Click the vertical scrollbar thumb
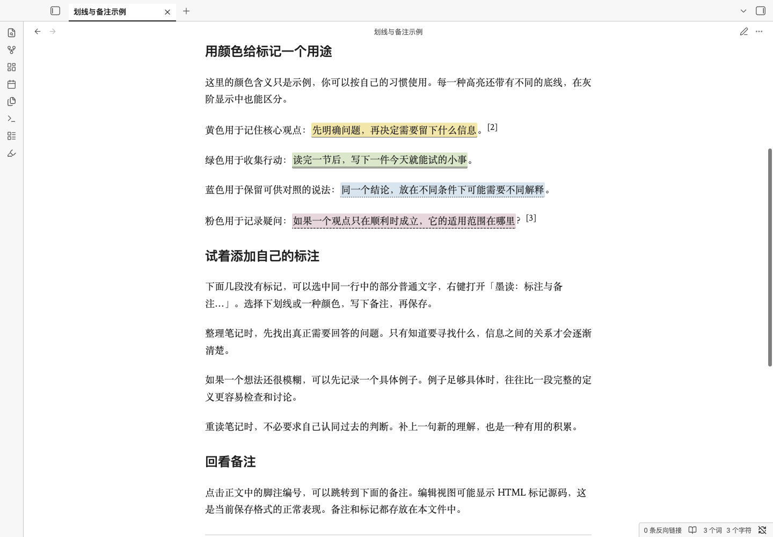Viewport: 773px width, 537px height. (770, 257)
